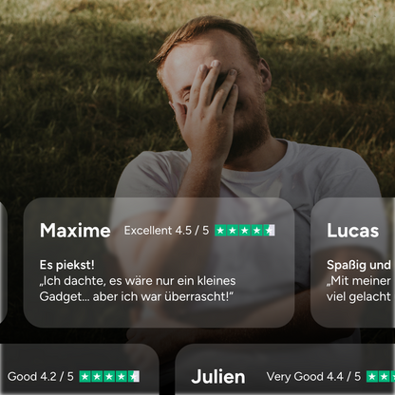Click the Excellent 4.5 / 5 rating label
395x395 pixels.
[x=166, y=231]
